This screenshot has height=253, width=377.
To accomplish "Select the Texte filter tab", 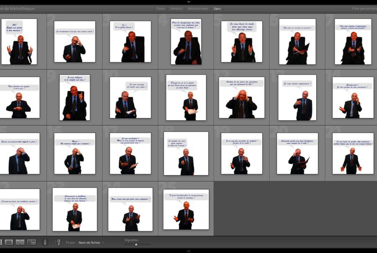I will point(160,8).
